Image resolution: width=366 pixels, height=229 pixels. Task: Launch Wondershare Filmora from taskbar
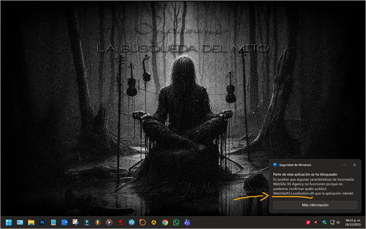click(x=87, y=223)
